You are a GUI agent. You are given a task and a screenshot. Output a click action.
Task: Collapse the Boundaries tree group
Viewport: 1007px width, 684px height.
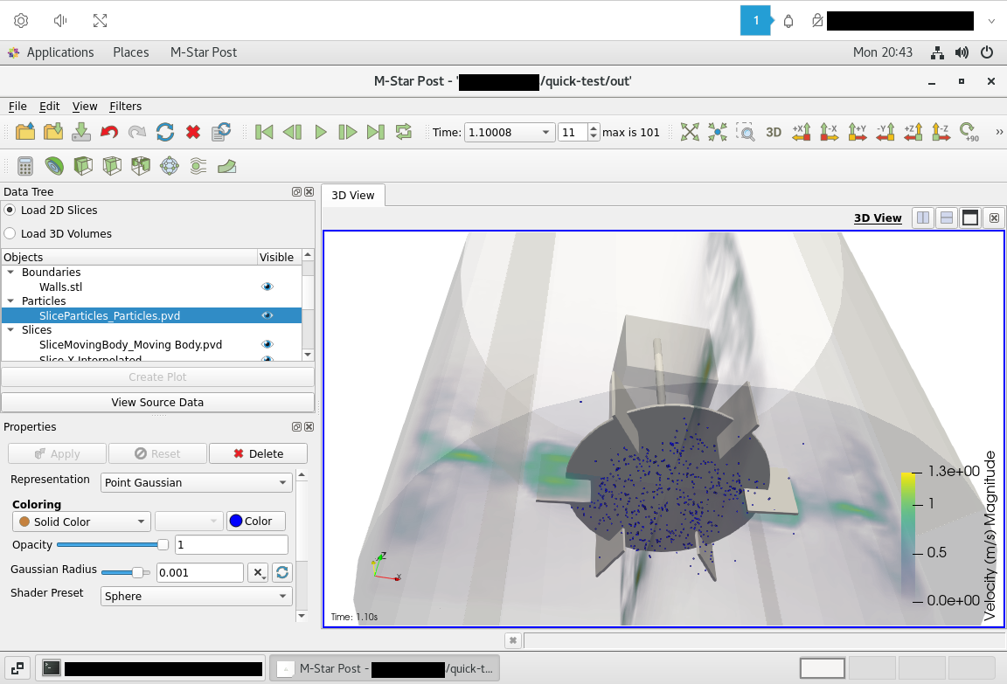point(10,272)
